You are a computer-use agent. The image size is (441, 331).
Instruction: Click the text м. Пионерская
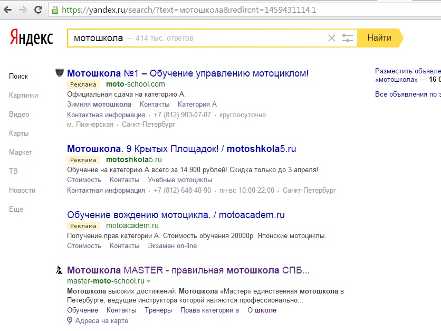pyautogui.click(x=90, y=125)
